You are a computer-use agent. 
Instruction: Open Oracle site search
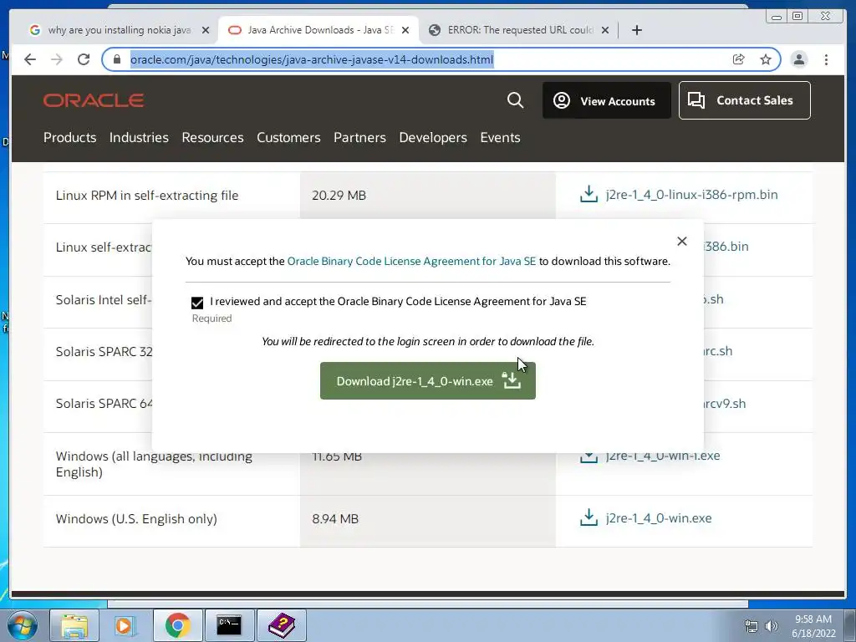click(515, 100)
